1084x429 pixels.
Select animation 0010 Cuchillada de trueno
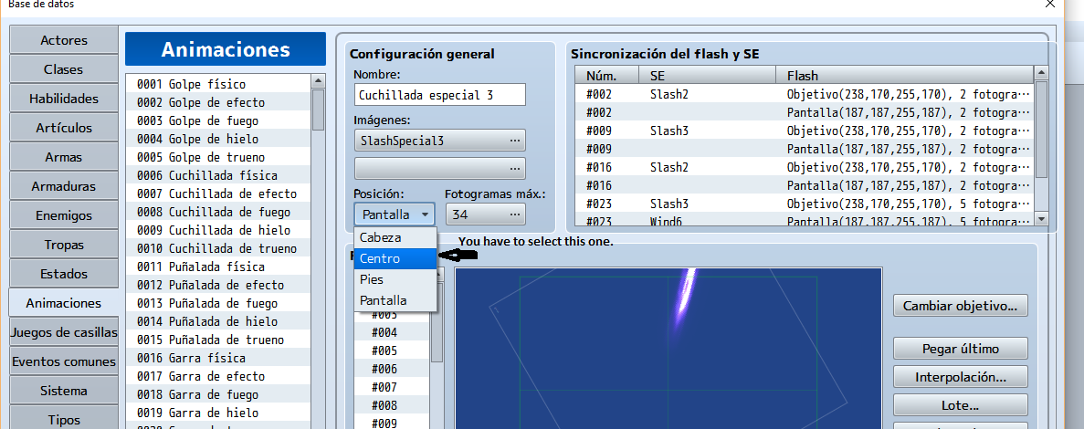tap(218, 248)
